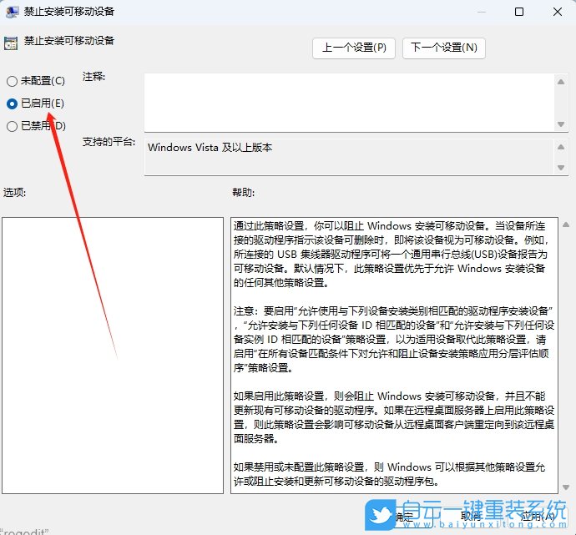This screenshot has height=535, width=576.
Task: Click the help paragraph starting 如果禁用或未配置
Action: pyautogui.click(x=389, y=474)
